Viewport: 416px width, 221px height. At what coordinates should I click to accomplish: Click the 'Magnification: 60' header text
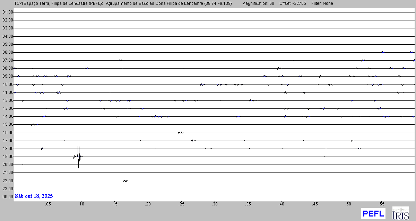point(258,3)
